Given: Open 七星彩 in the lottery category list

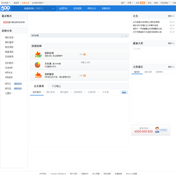Looking at the screenshot, I should point(8,93).
